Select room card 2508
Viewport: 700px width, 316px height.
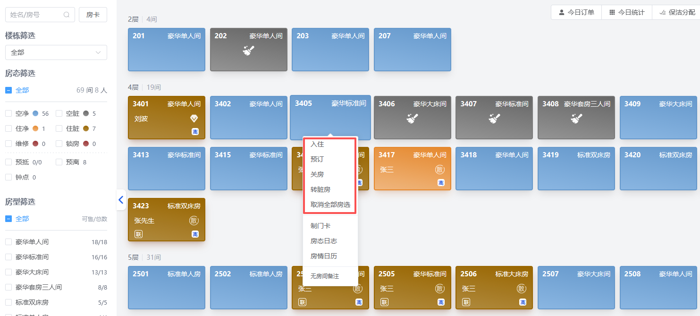tap(658, 288)
